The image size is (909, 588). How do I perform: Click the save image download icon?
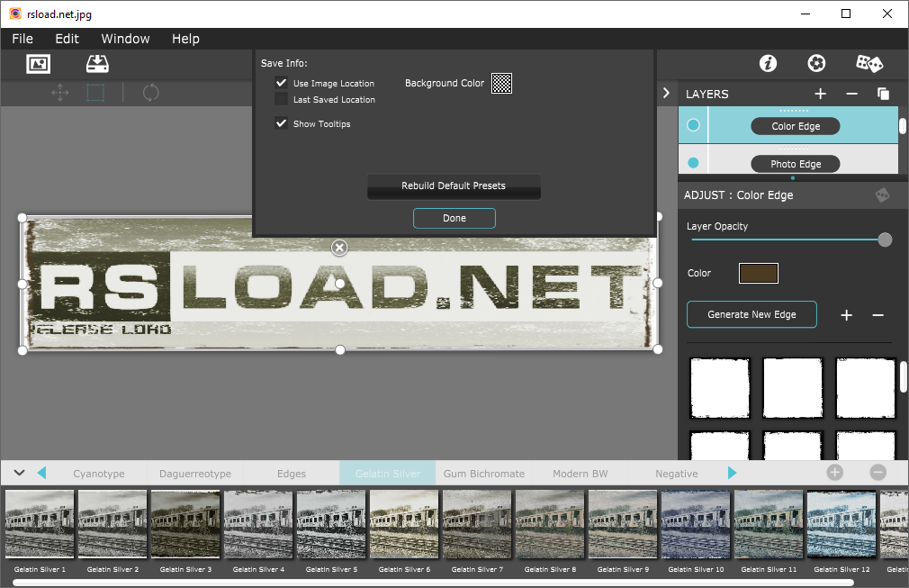click(97, 64)
